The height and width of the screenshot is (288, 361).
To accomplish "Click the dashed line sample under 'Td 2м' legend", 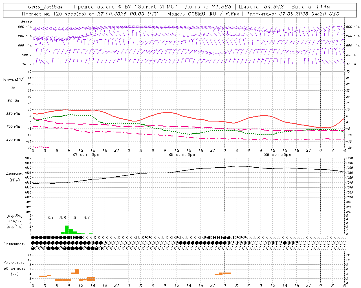I will pos(13,104).
